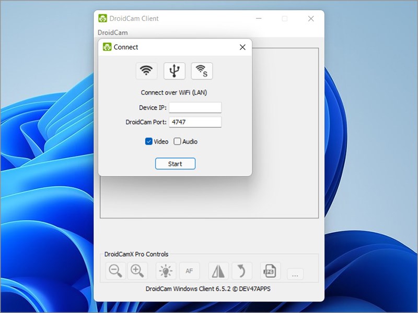418x313 pixels.
Task: Select the USB connection mode icon
Action: (175, 71)
